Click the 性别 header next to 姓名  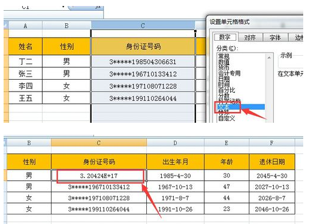(x=67, y=46)
